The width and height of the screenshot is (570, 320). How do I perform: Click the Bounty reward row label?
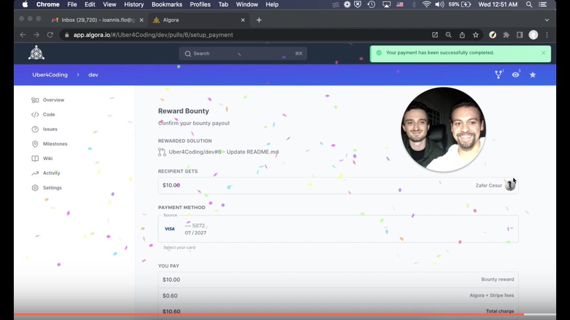point(497,280)
